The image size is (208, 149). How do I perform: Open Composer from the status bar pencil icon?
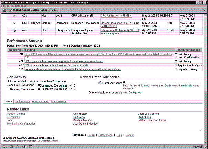coord(24,147)
